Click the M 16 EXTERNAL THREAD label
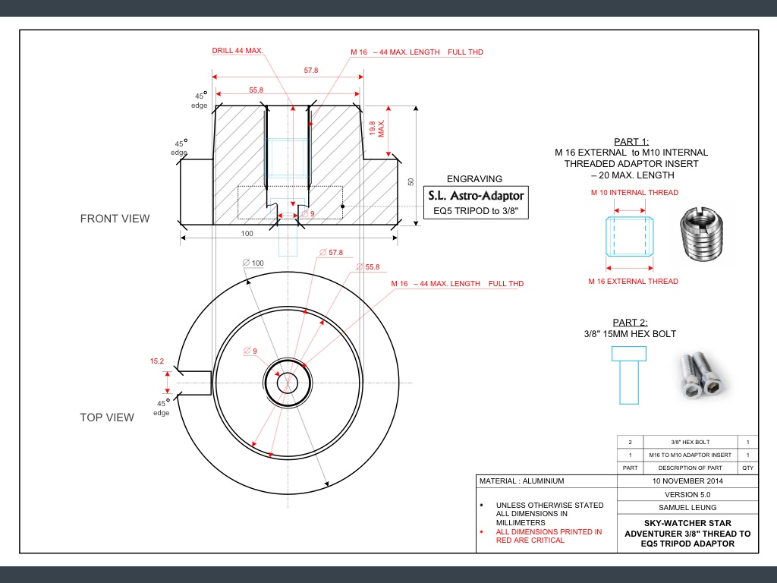Screen dimensions: 777x583 click(x=634, y=282)
